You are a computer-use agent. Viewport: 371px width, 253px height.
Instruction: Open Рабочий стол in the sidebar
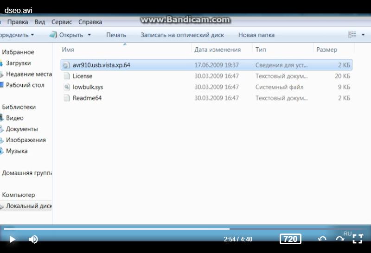tap(25, 85)
